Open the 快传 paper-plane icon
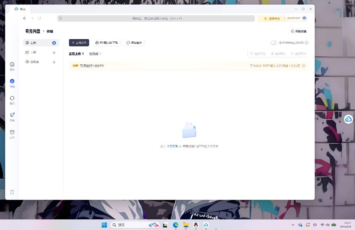 (x=12, y=115)
